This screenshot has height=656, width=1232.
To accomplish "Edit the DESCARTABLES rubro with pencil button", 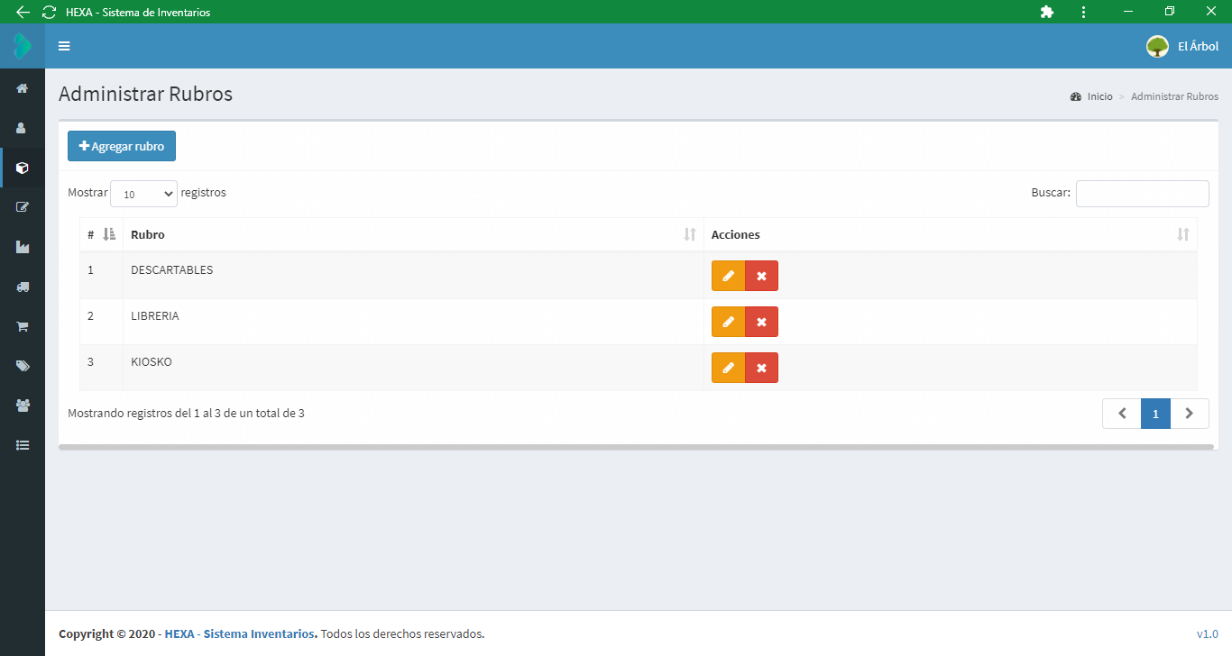I will tap(728, 276).
